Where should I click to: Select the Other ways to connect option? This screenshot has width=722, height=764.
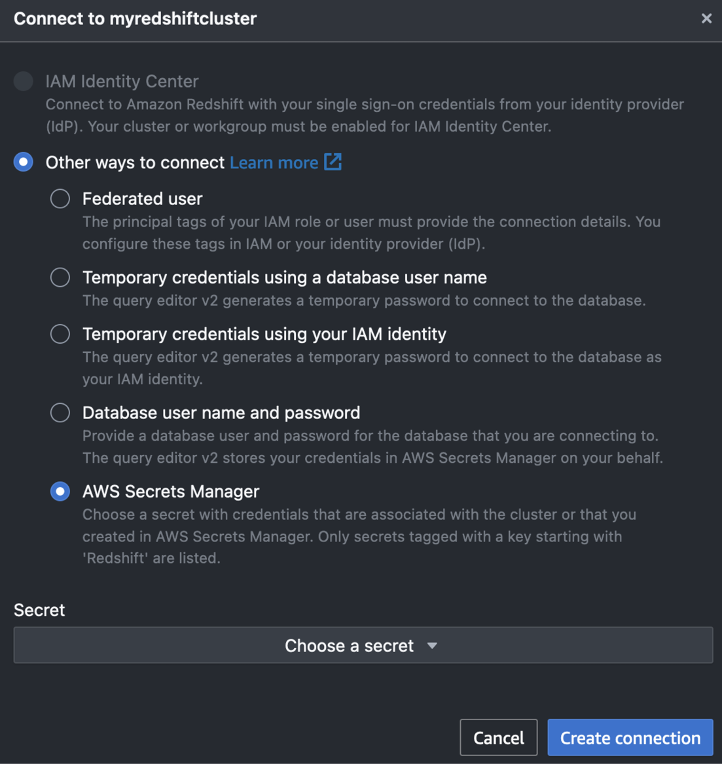pyautogui.click(x=23, y=162)
